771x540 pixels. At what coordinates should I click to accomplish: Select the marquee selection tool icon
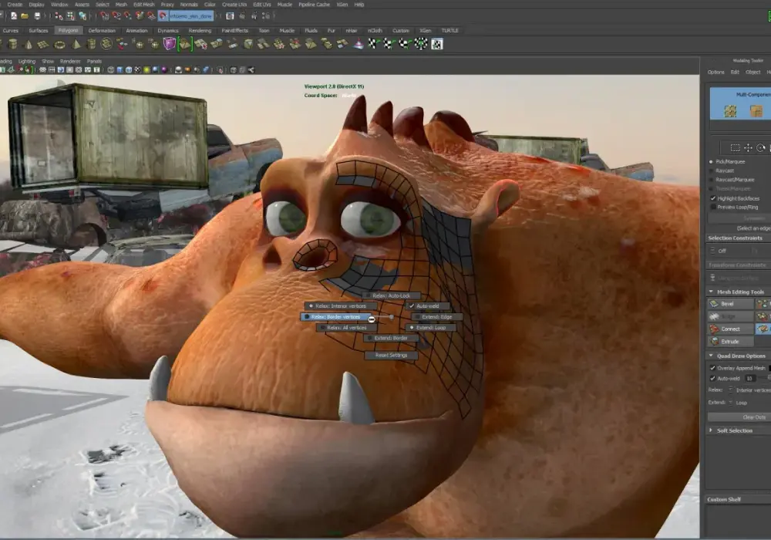click(735, 147)
